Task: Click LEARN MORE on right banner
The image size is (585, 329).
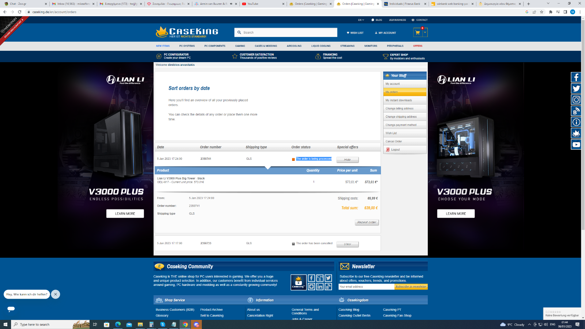Action: tap(456, 213)
